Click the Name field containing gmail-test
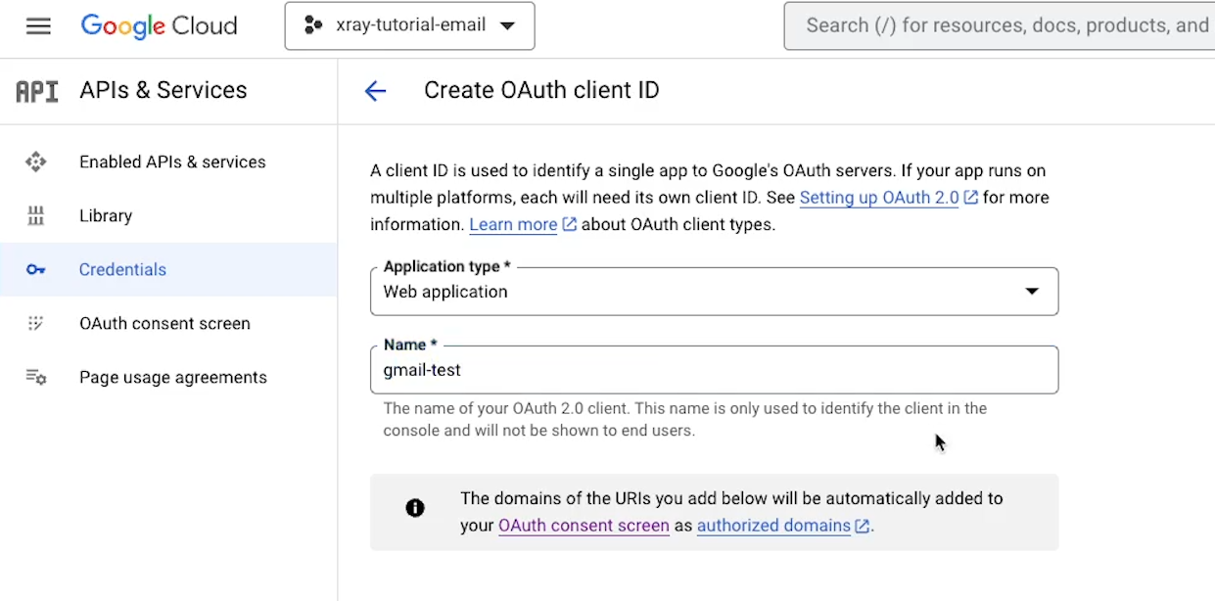 [x=714, y=370]
